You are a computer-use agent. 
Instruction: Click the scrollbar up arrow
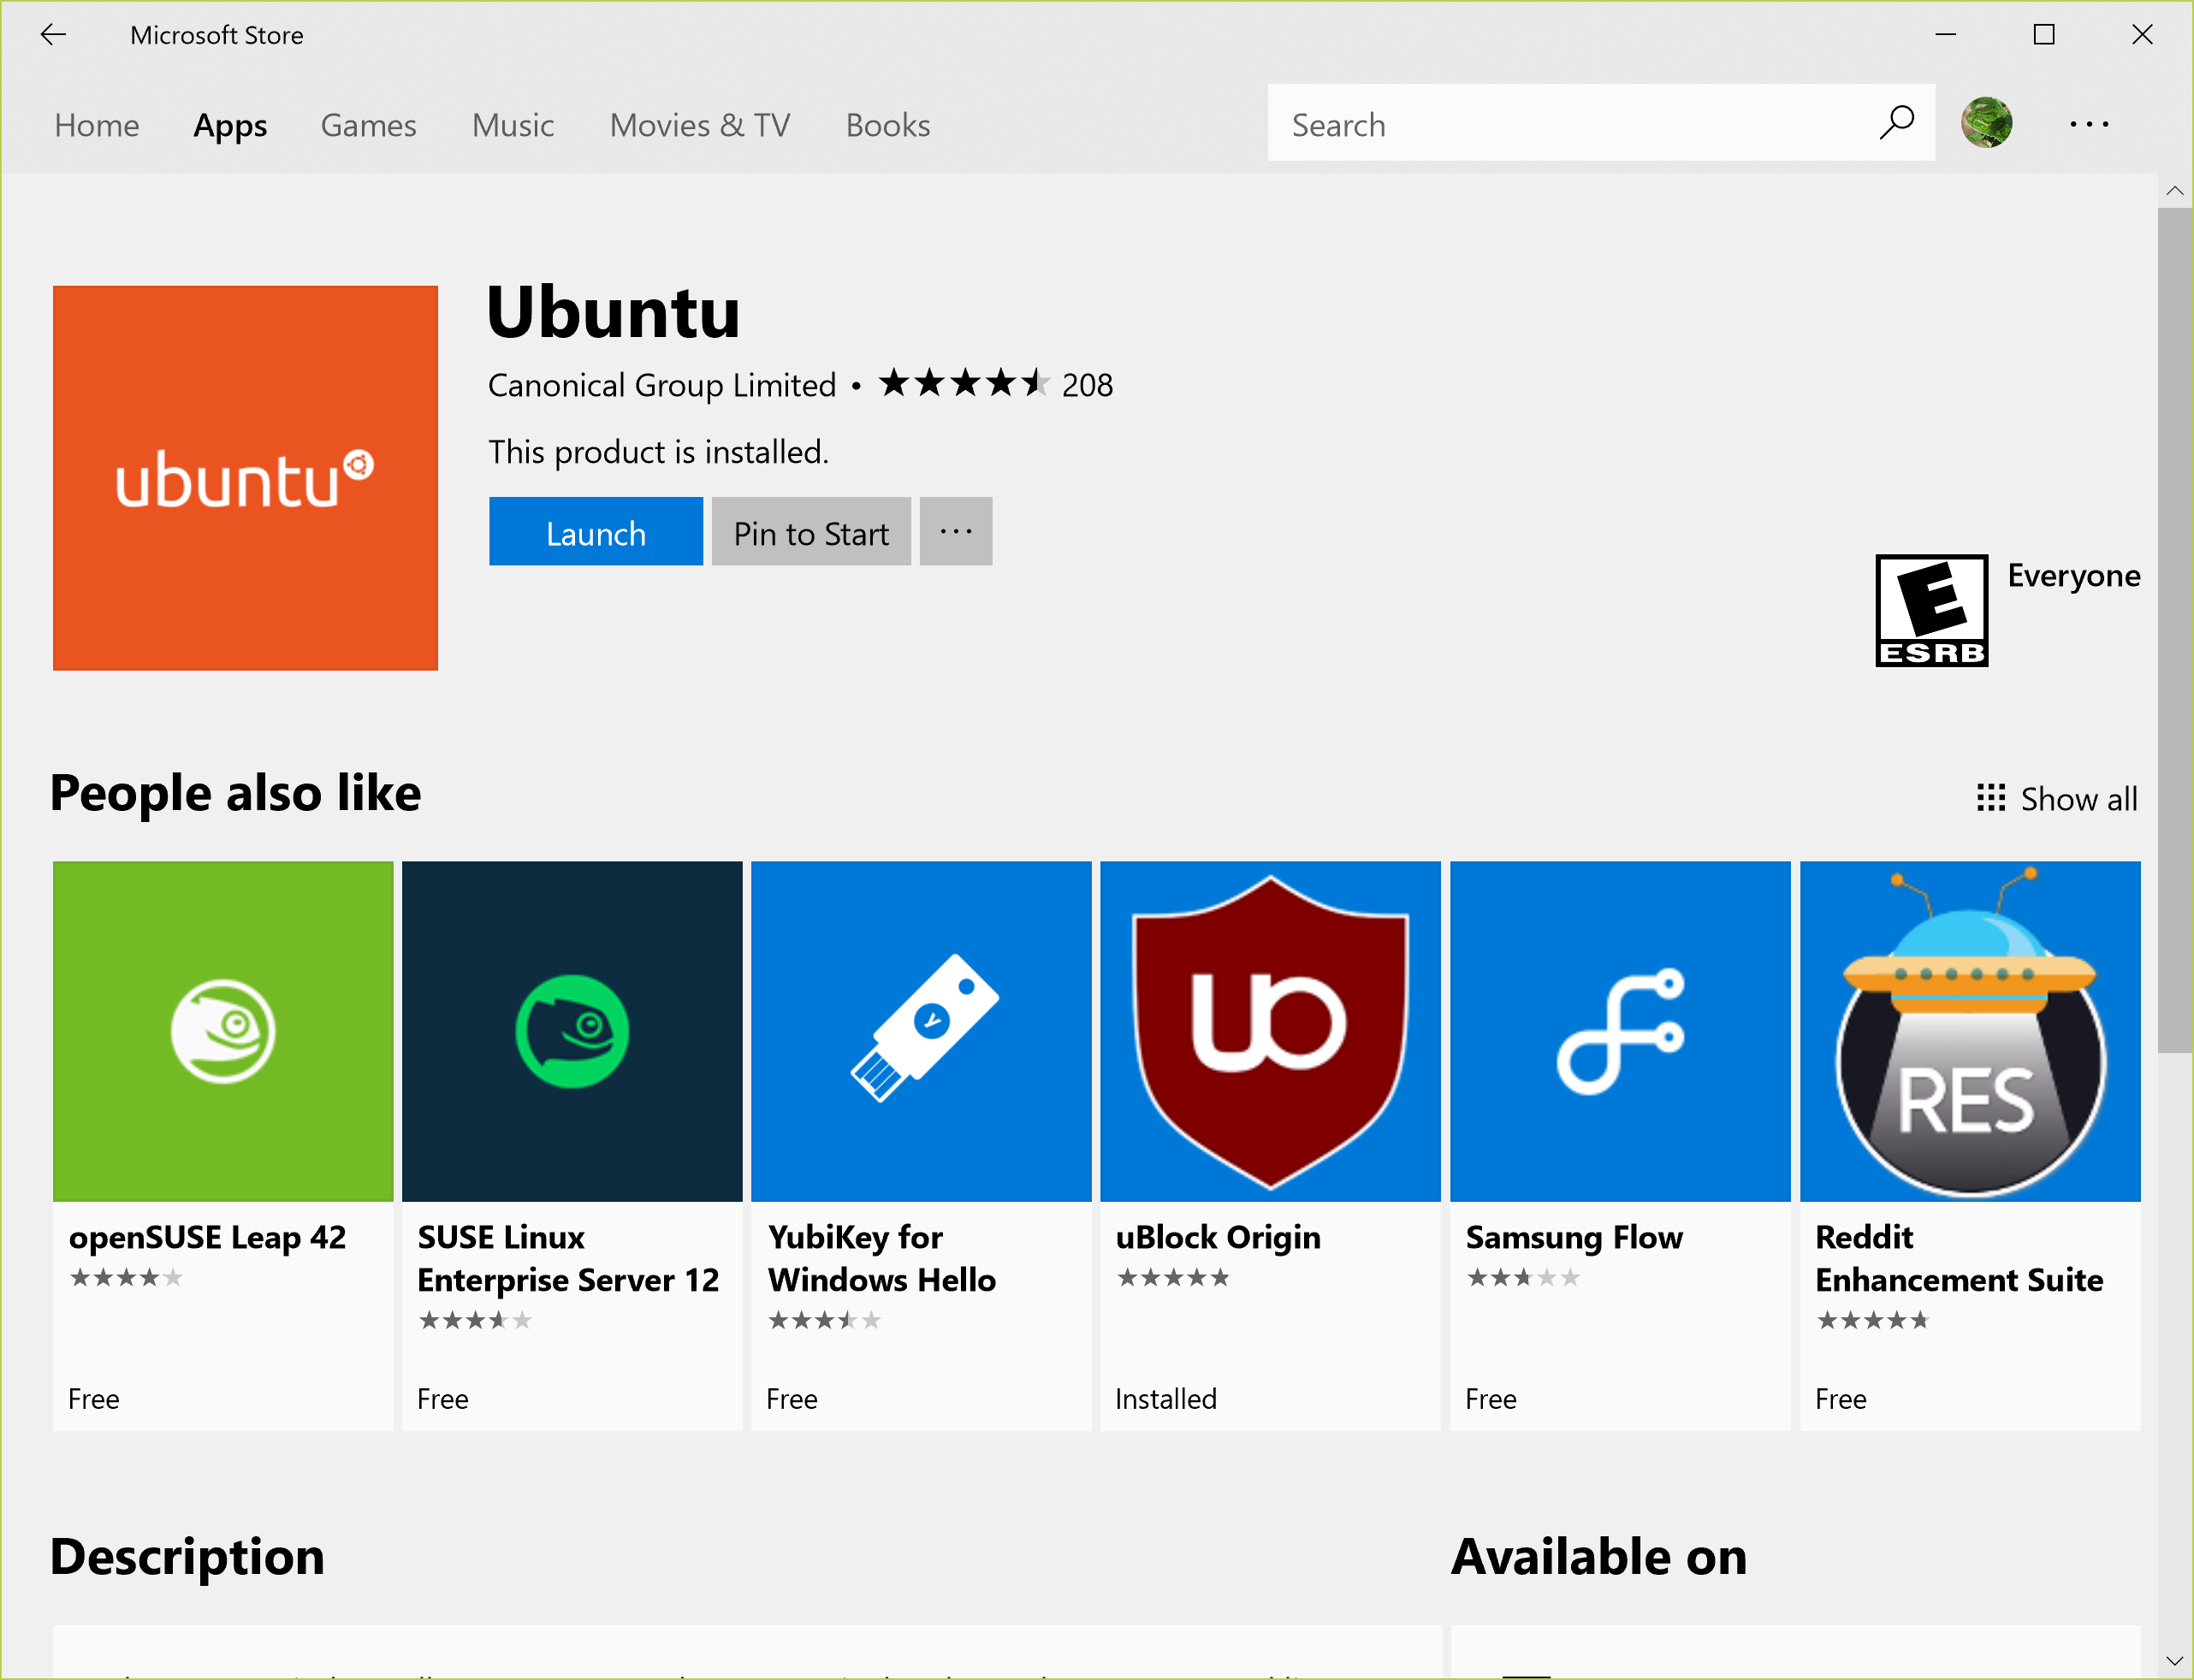[2174, 191]
